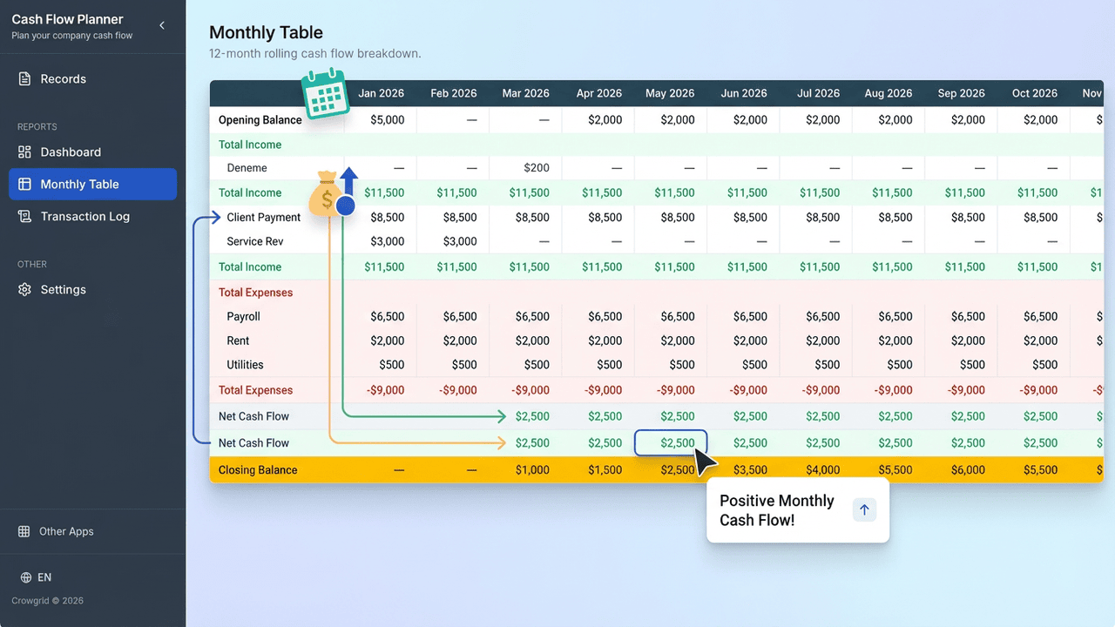Click the Dashboard grid icon
1115x627 pixels.
(24, 152)
